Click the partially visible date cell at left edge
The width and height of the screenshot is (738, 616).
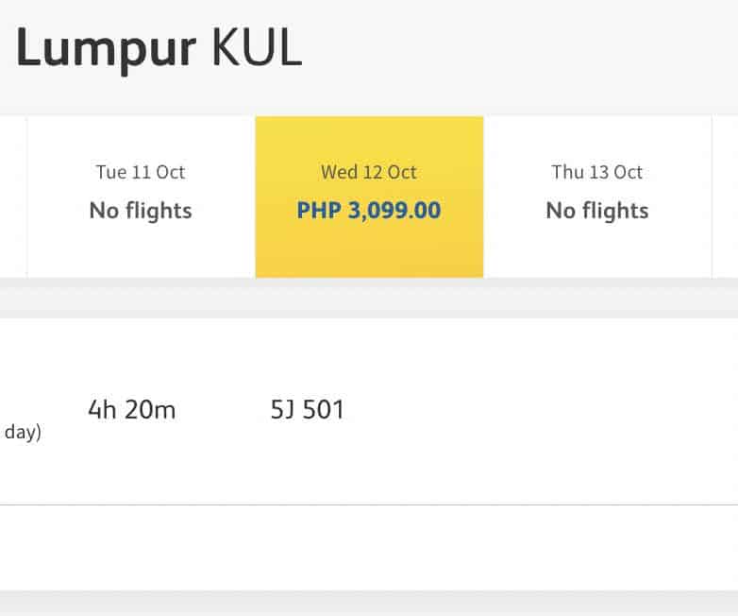click(12, 197)
